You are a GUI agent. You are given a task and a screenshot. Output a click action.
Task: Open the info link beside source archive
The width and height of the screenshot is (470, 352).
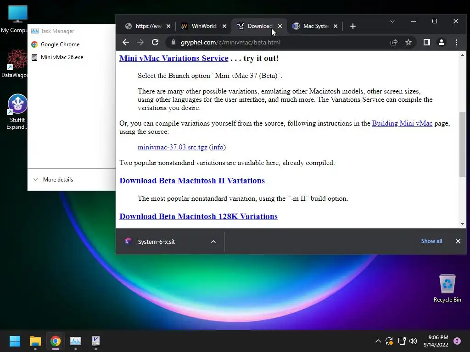coord(217,147)
